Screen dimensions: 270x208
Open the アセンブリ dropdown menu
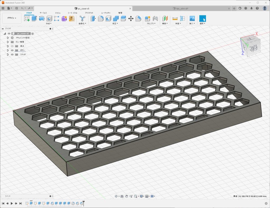point(151,23)
